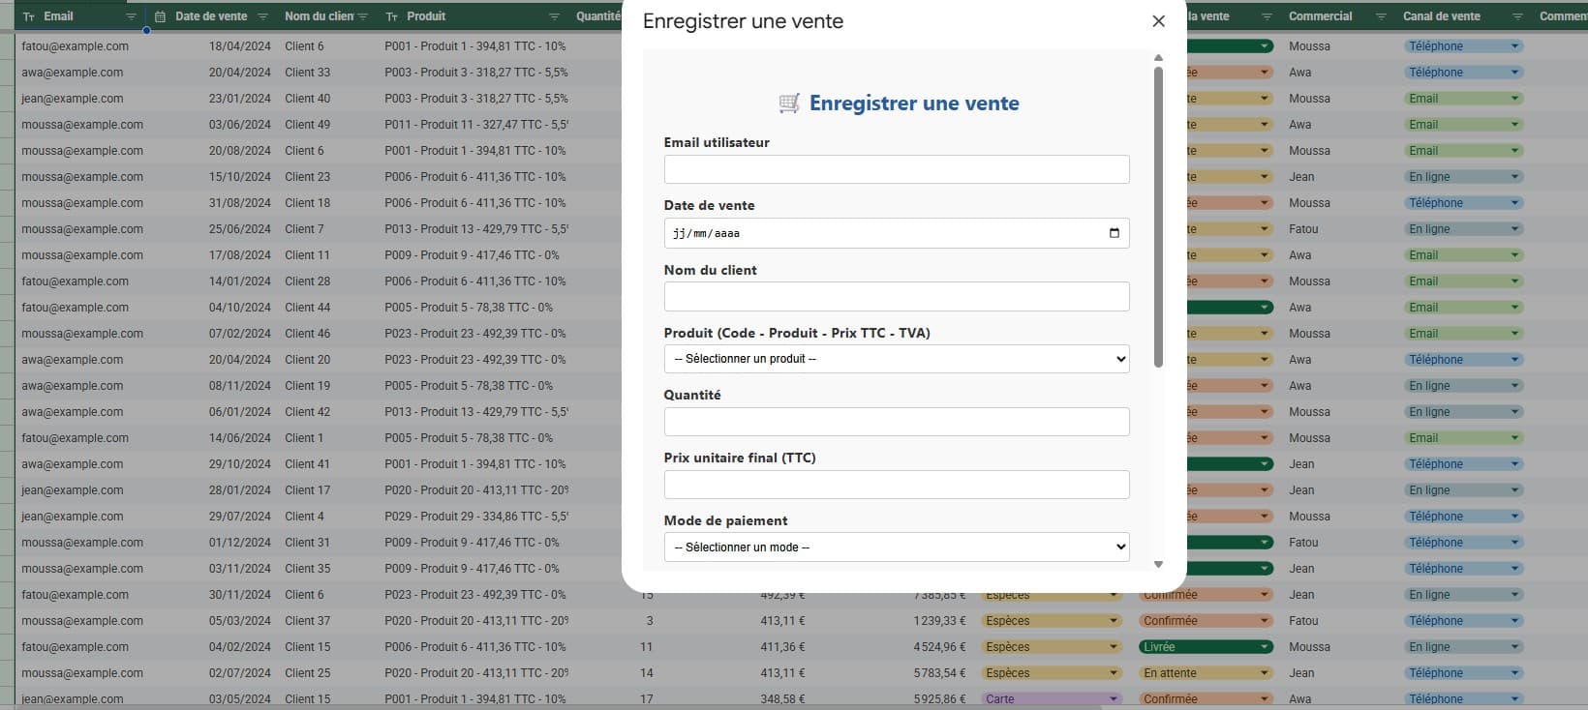Select the Client 46 cell
The image size is (1588, 710).
(x=307, y=334)
